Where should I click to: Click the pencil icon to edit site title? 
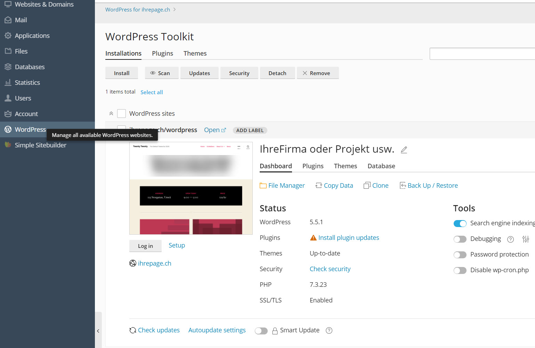tap(404, 150)
